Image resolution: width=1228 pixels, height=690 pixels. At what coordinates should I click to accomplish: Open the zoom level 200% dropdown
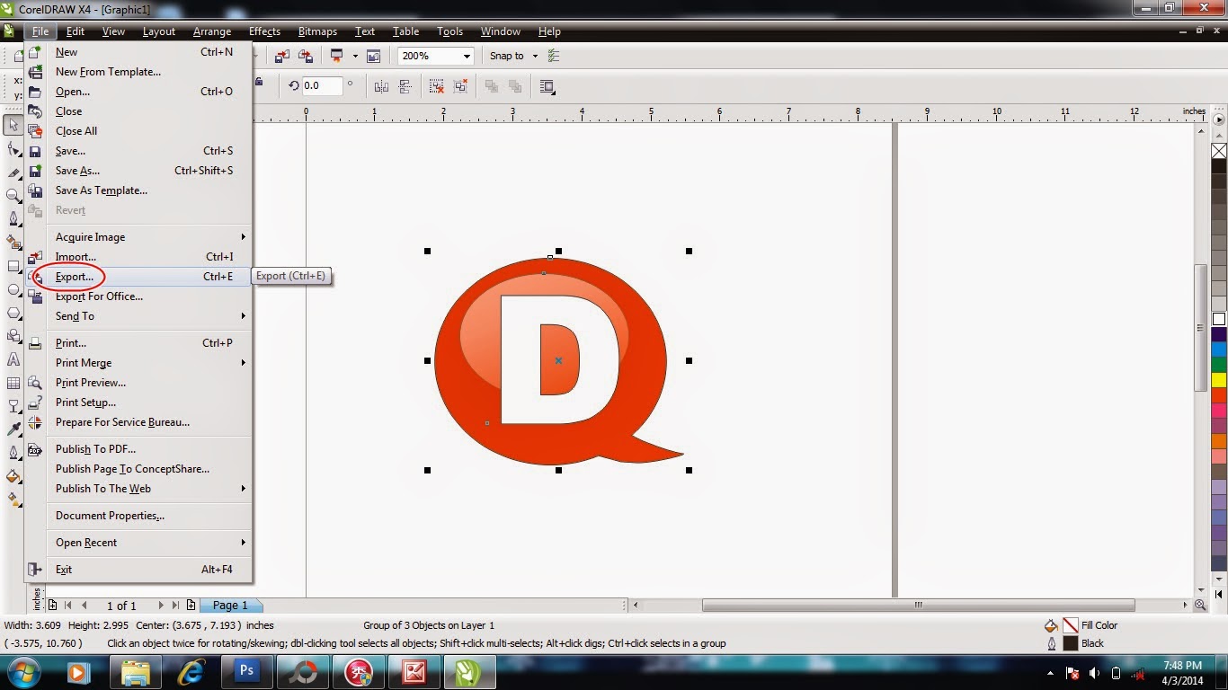(x=467, y=56)
